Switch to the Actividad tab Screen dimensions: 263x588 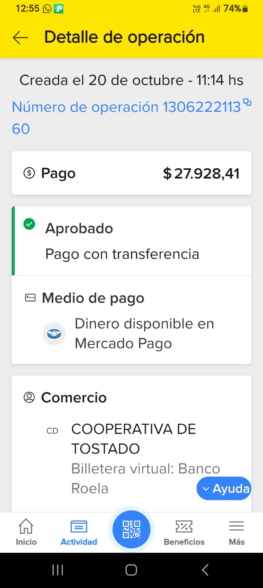click(x=79, y=531)
